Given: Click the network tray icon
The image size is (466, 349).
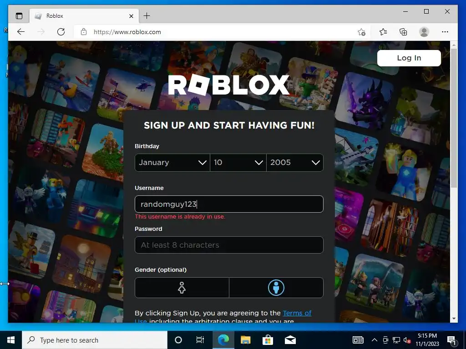Looking at the screenshot, I should (396, 340).
